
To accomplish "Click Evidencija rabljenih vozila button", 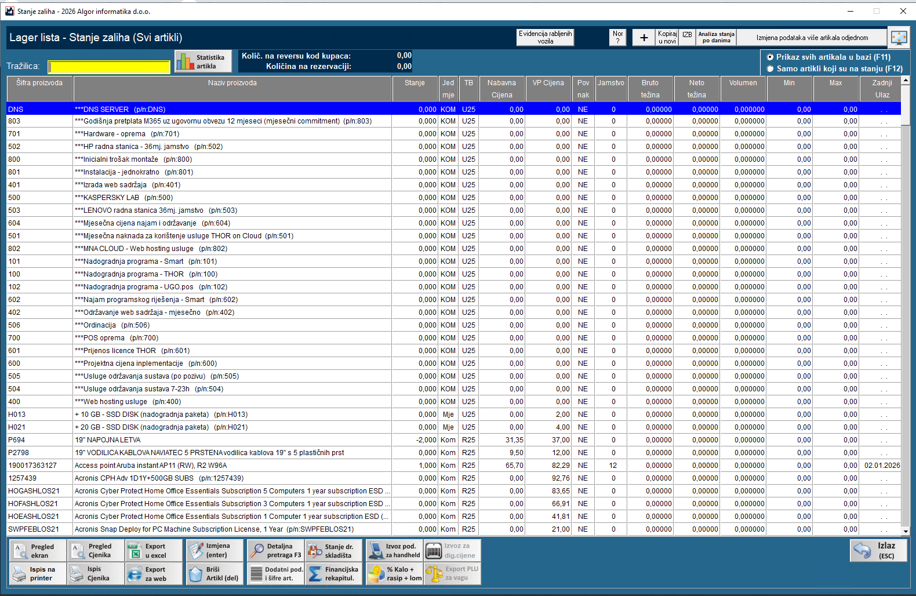I will click(545, 38).
